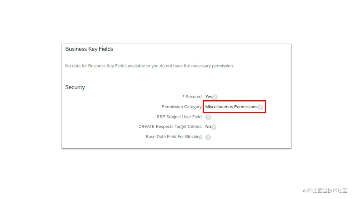Click the red required asterisk before Secured
The image size is (353, 199).
pyautogui.click(x=183, y=96)
